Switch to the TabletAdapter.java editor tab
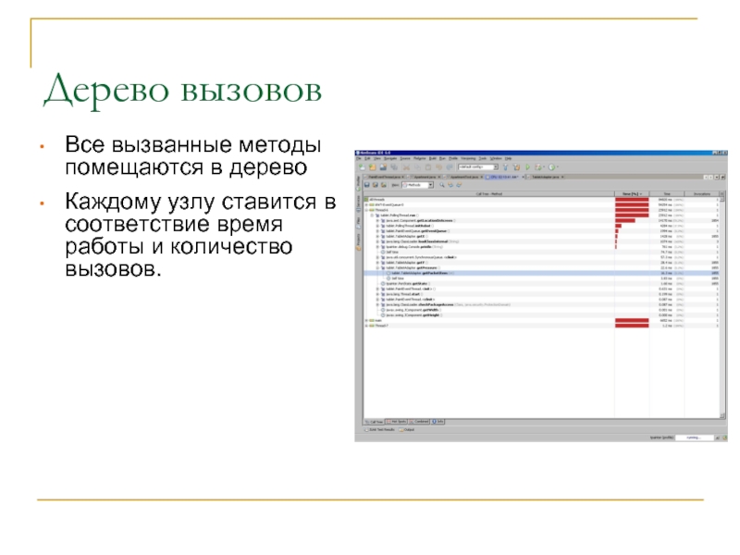740x555 pixels. click(546, 177)
